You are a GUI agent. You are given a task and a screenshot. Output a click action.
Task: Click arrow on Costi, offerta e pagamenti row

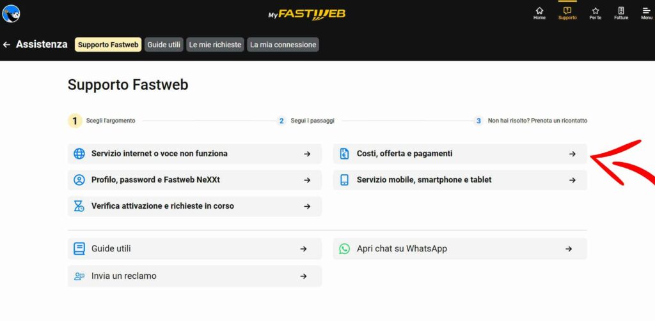(x=572, y=154)
